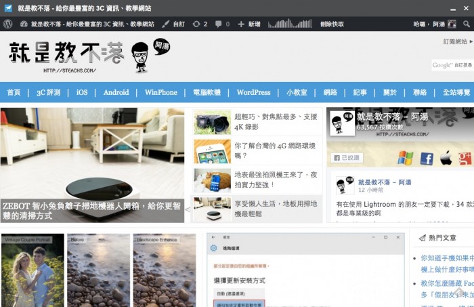The width and height of the screenshot is (474, 307).
Task: Click the iPhone 4G article thumbnail
Action: pos(212,151)
